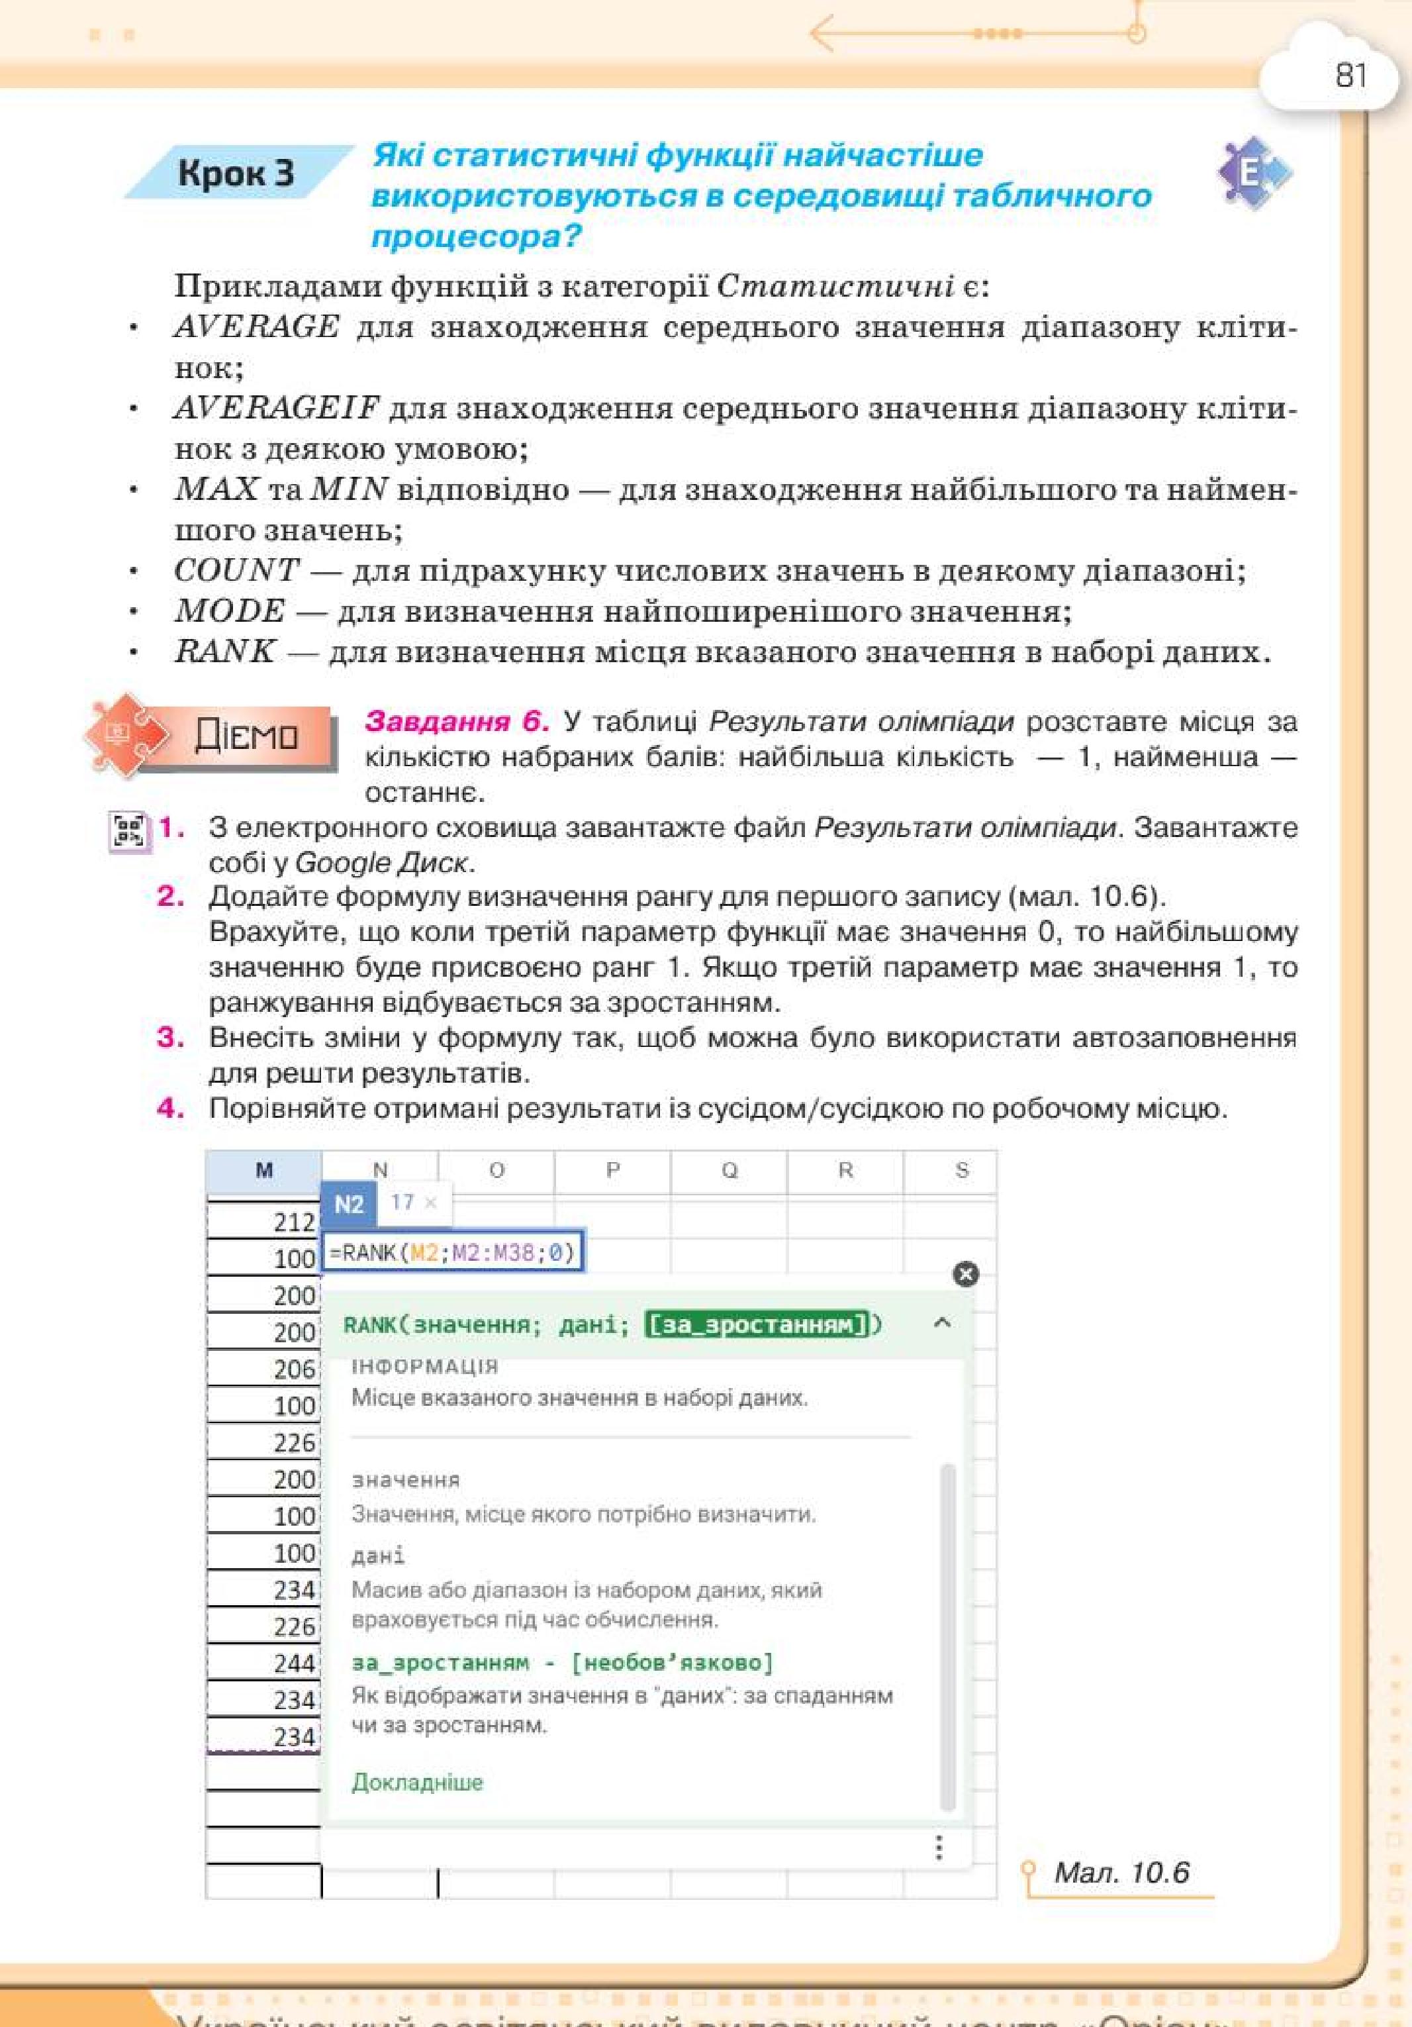Click the word COUNT in the list
The image size is (1412, 2027).
[x=236, y=570]
